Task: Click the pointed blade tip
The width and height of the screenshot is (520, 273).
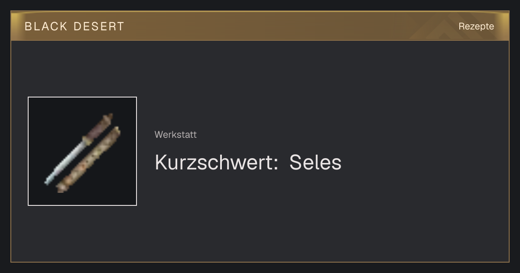Action: 48,181
